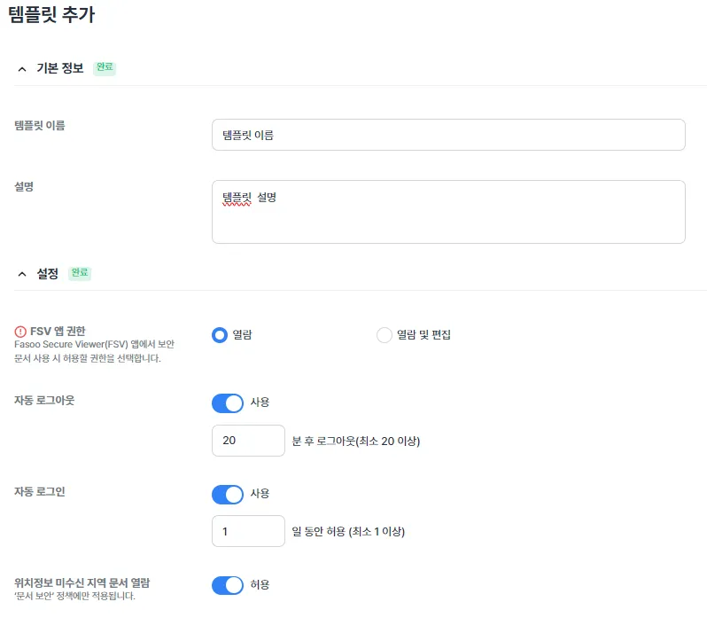Click the 완료 badge beside 기본 정보

pyautogui.click(x=105, y=67)
